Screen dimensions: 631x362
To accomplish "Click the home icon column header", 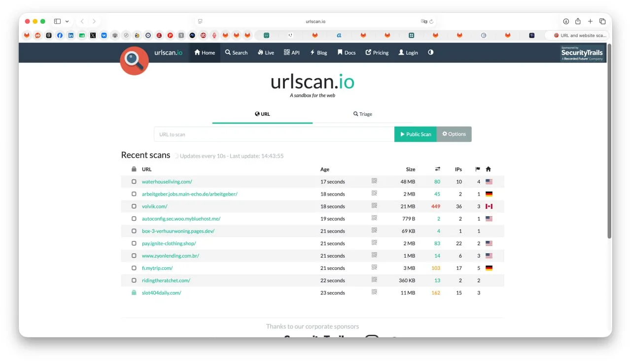I will [x=488, y=169].
